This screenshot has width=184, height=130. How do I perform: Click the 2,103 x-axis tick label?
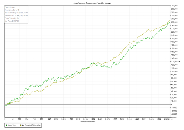pyautogui.click(x=85, y=119)
